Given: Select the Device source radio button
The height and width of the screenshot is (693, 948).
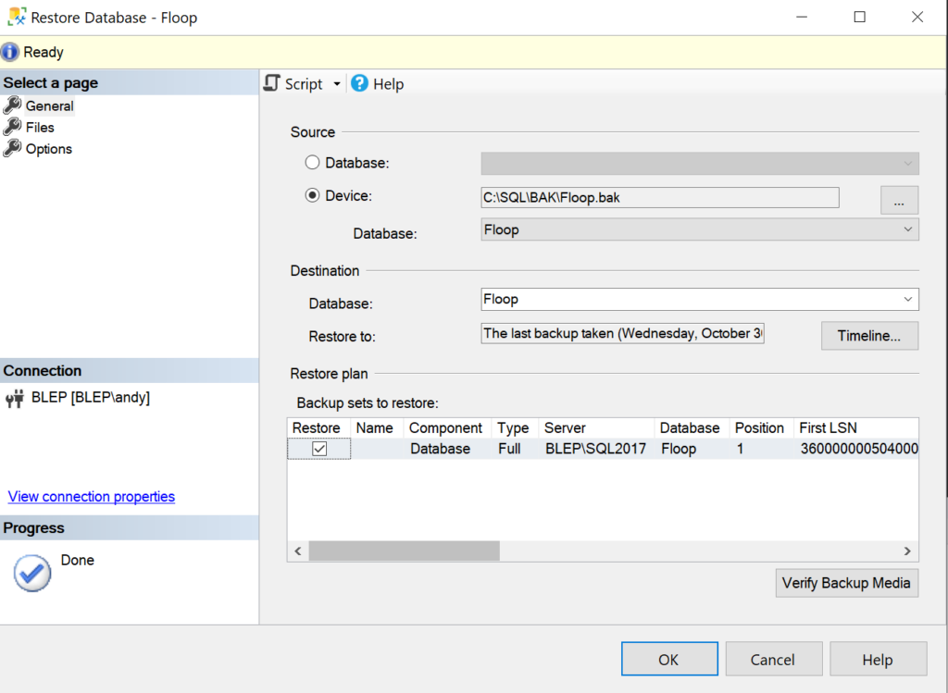Looking at the screenshot, I should [312, 195].
